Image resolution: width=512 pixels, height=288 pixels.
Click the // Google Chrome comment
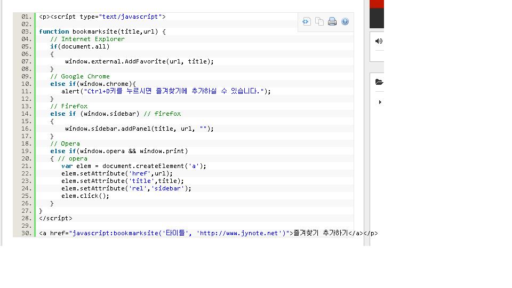tap(79, 76)
